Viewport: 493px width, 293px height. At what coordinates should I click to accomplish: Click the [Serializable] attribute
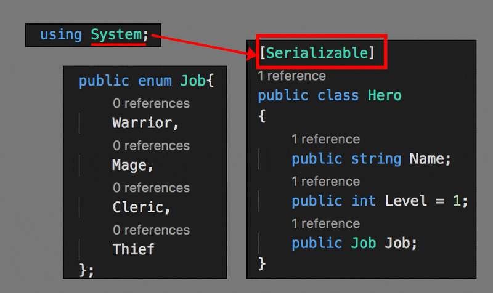point(317,52)
